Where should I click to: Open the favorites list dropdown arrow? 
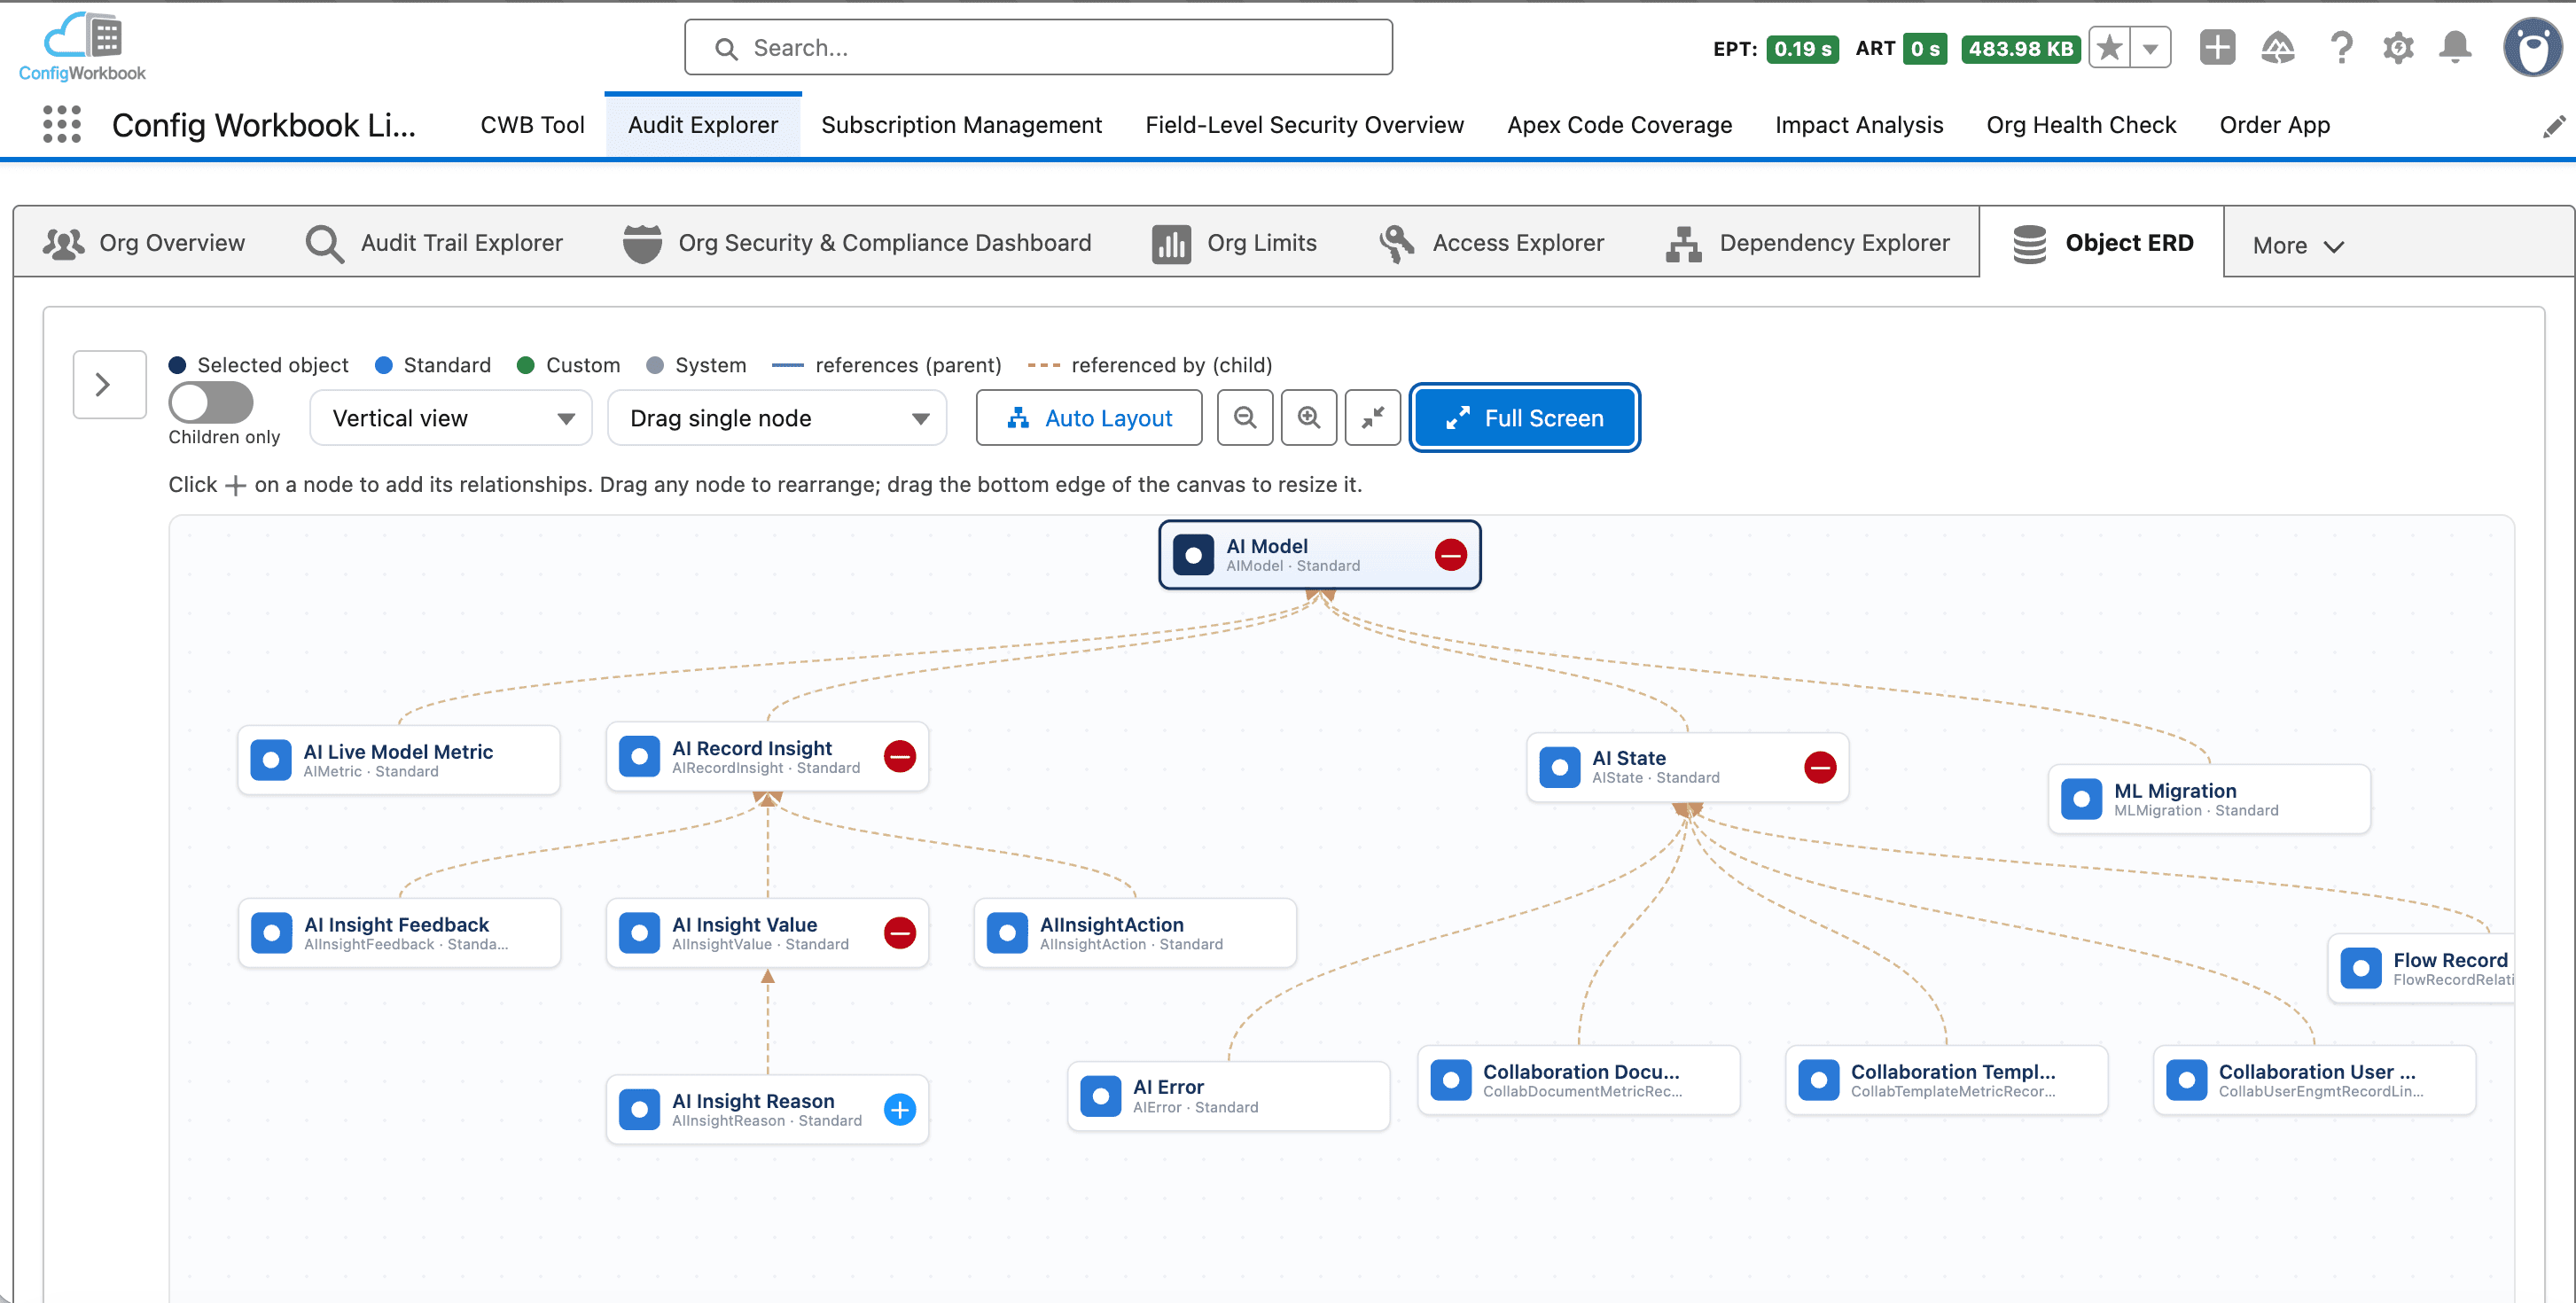pos(2150,48)
